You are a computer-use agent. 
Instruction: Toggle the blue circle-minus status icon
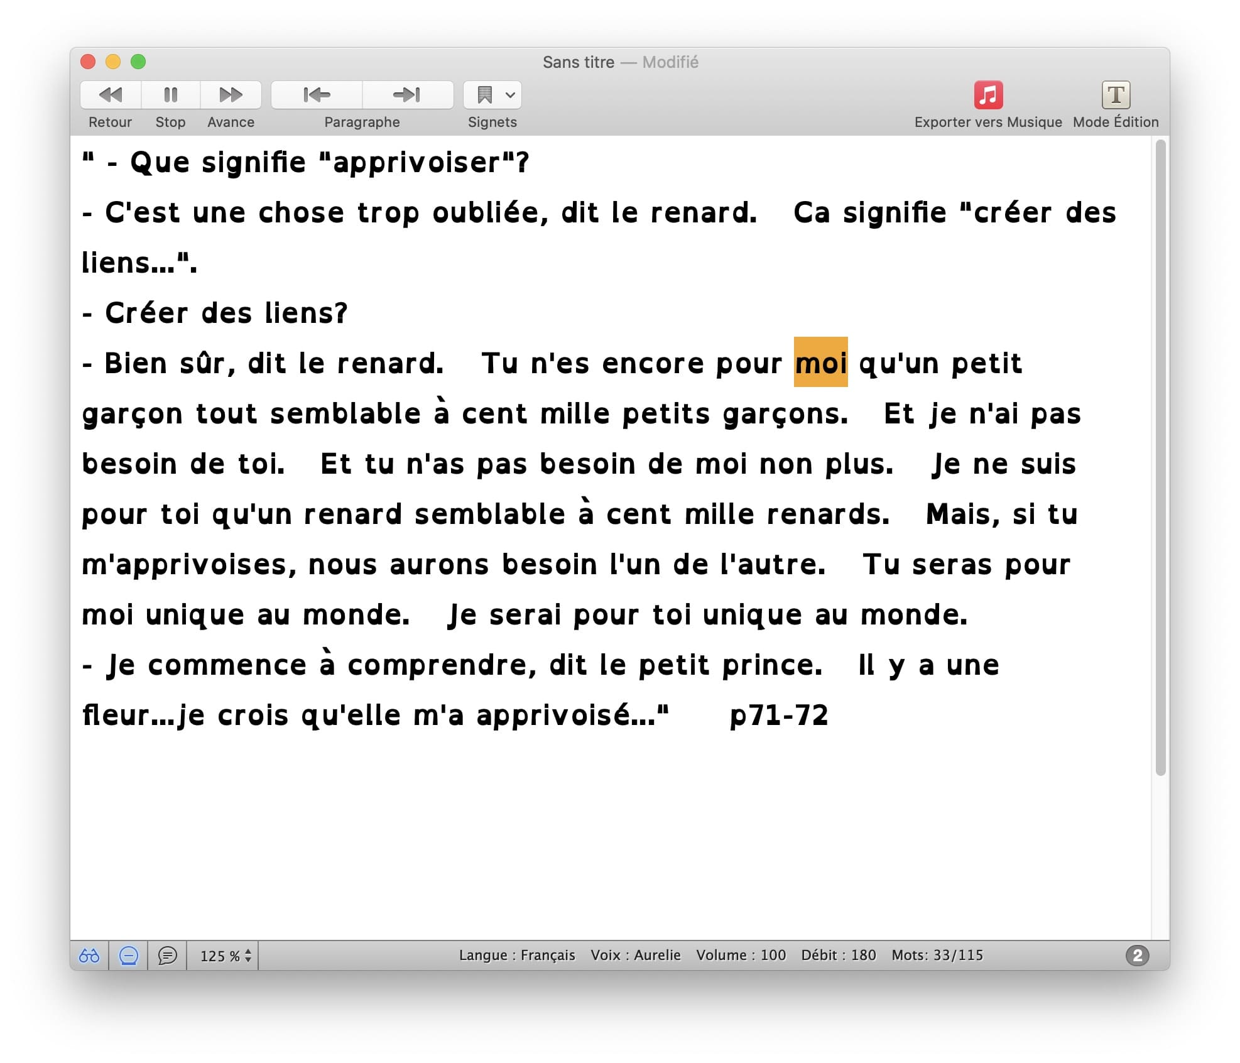pos(129,956)
